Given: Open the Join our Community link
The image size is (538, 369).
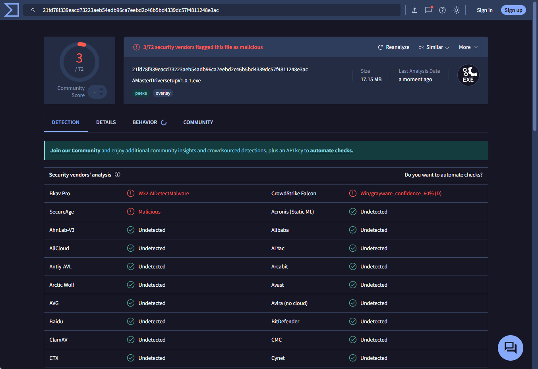Looking at the screenshot, I should [x=75, y=151].
